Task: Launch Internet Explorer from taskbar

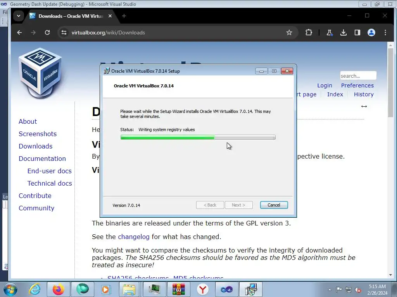Action: click(35, 289)
